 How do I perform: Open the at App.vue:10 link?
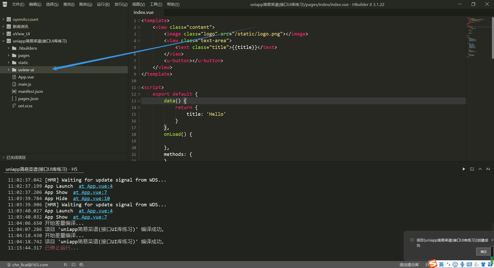91,199
